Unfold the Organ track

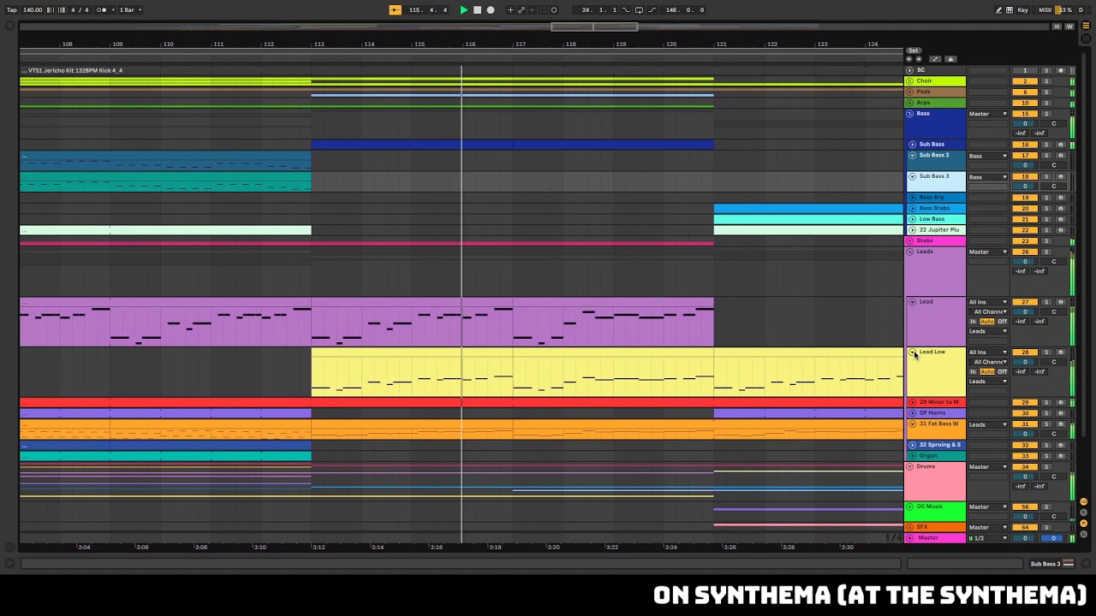912,456
